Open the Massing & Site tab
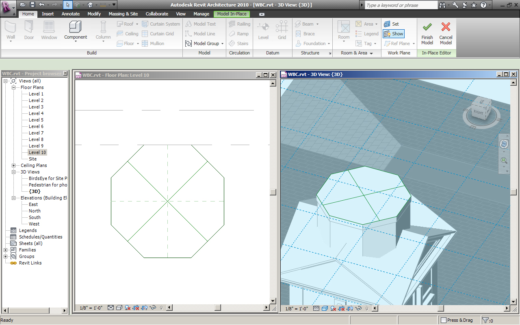Screen dimensions: 520x325 (x=123, y=14)
